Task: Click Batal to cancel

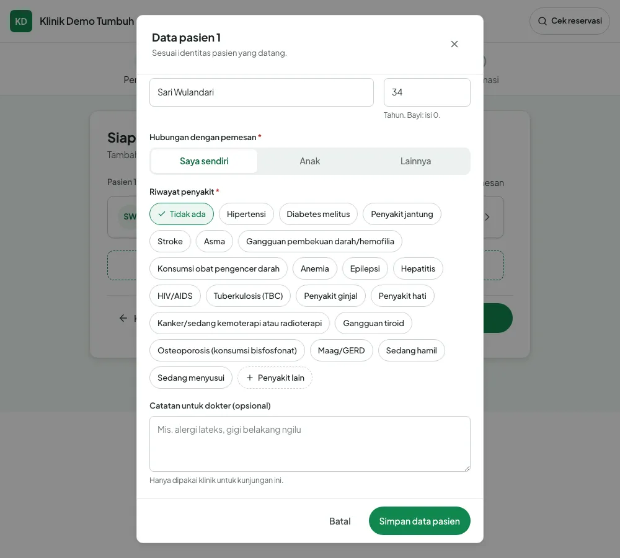Action: point(340,521)
